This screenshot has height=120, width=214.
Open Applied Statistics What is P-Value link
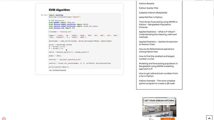tap(158, 34)
